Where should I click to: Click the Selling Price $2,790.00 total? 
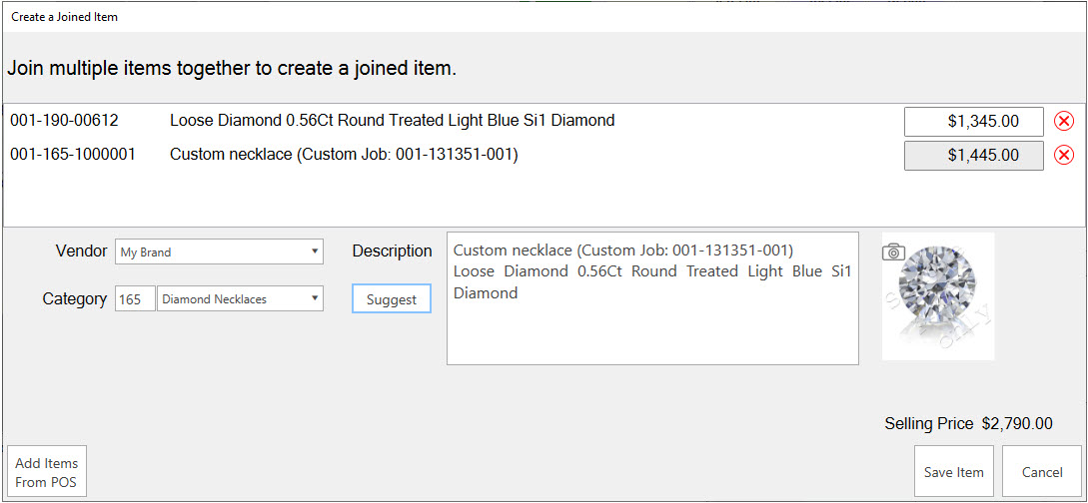[x=1016, y=424]
